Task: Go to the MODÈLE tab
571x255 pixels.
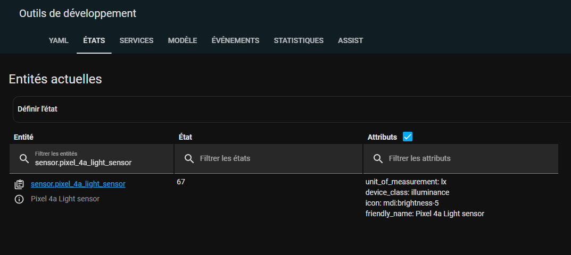Action: [183, 40]
